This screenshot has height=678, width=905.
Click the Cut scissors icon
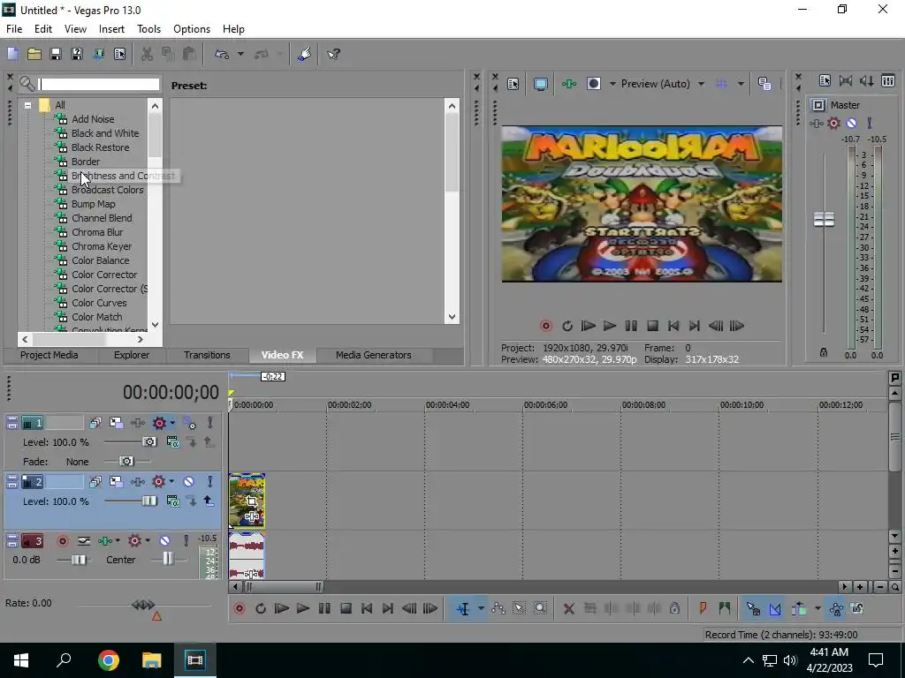click(148, 54)
